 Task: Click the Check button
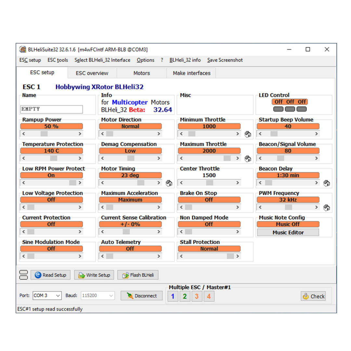(x=313, y=296)
